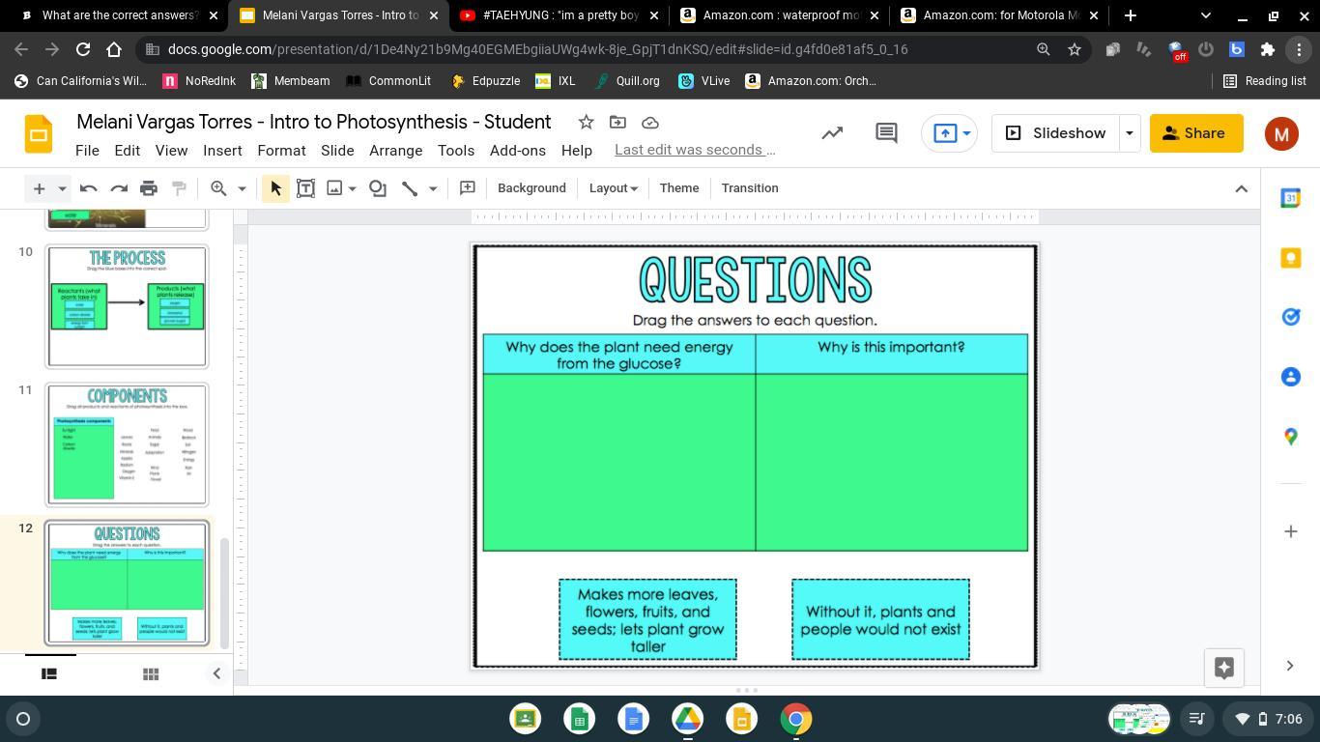Image resolution: width=1320 pixels, height=742 pixels.
Task: Show the side panel arrow
Action: pos(1290,666)
